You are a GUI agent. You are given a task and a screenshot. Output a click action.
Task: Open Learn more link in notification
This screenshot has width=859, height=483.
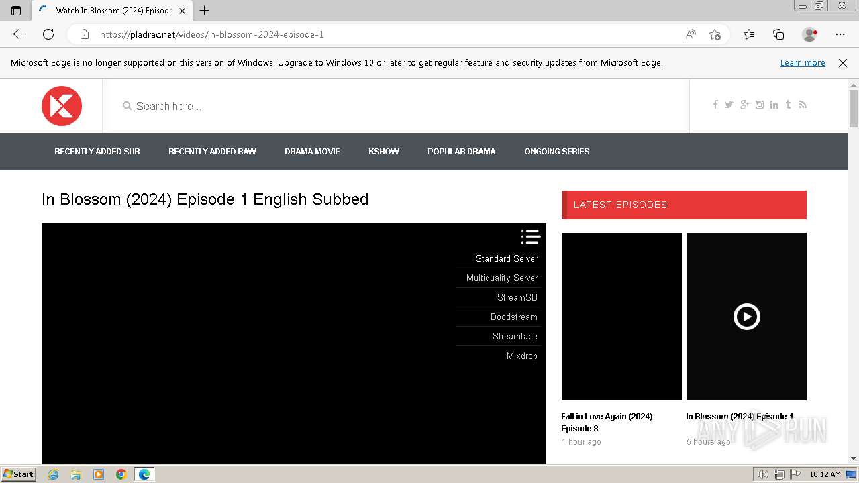(x=803, y=63)
